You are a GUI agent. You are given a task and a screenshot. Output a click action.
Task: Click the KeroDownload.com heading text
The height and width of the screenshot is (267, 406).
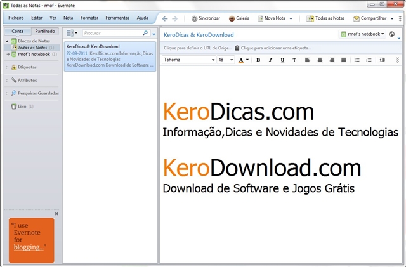(x=262, y=168)
